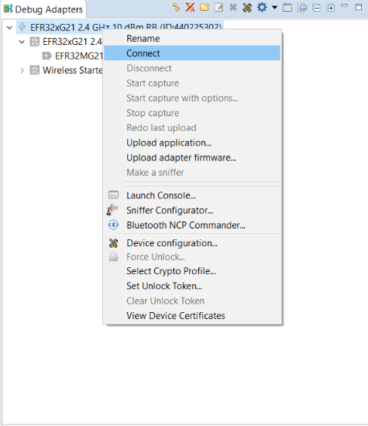Collapse the nested EFR32xG21 2.4 board node

point(22,42)
